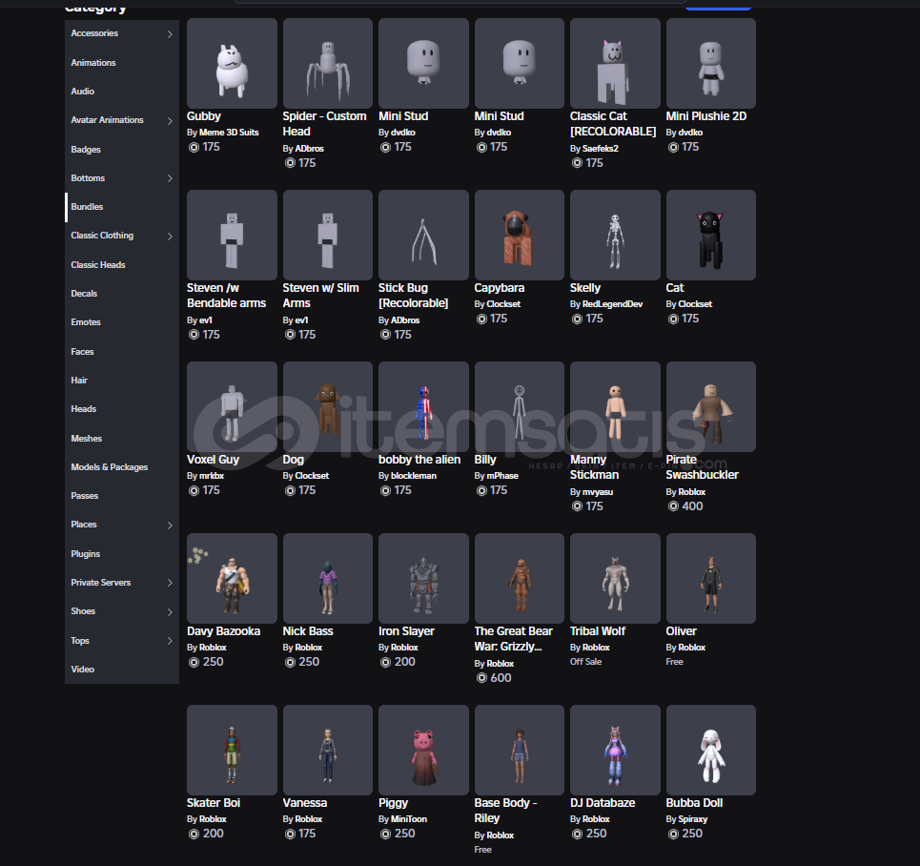Open creator mrkbx profile link

click(212, 476)
